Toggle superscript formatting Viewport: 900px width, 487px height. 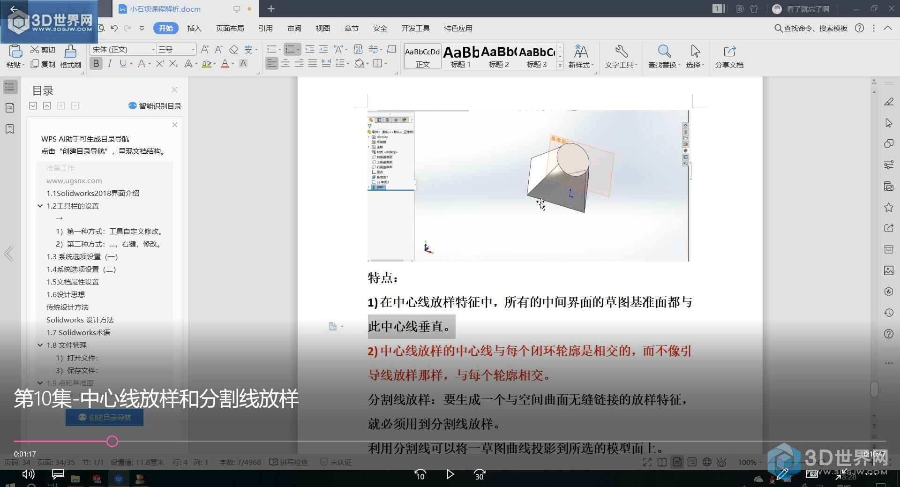pyautogui.click(x=160, y=63)
